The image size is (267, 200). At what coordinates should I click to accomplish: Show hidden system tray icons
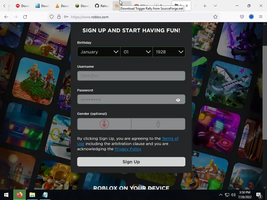pos(221,195)
